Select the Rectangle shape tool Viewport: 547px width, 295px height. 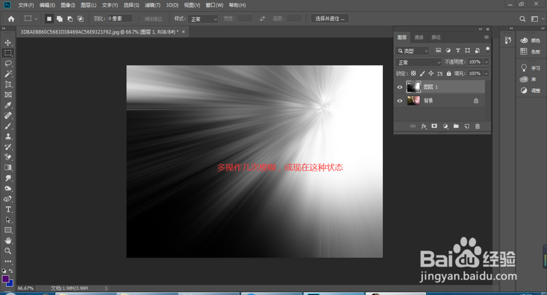point(8,230)
